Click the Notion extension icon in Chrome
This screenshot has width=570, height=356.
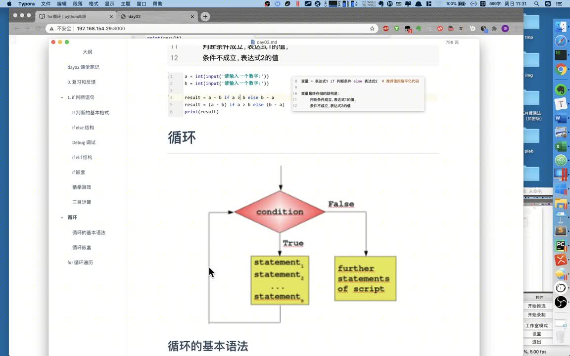pyautogui.click(x=461, y=28)
